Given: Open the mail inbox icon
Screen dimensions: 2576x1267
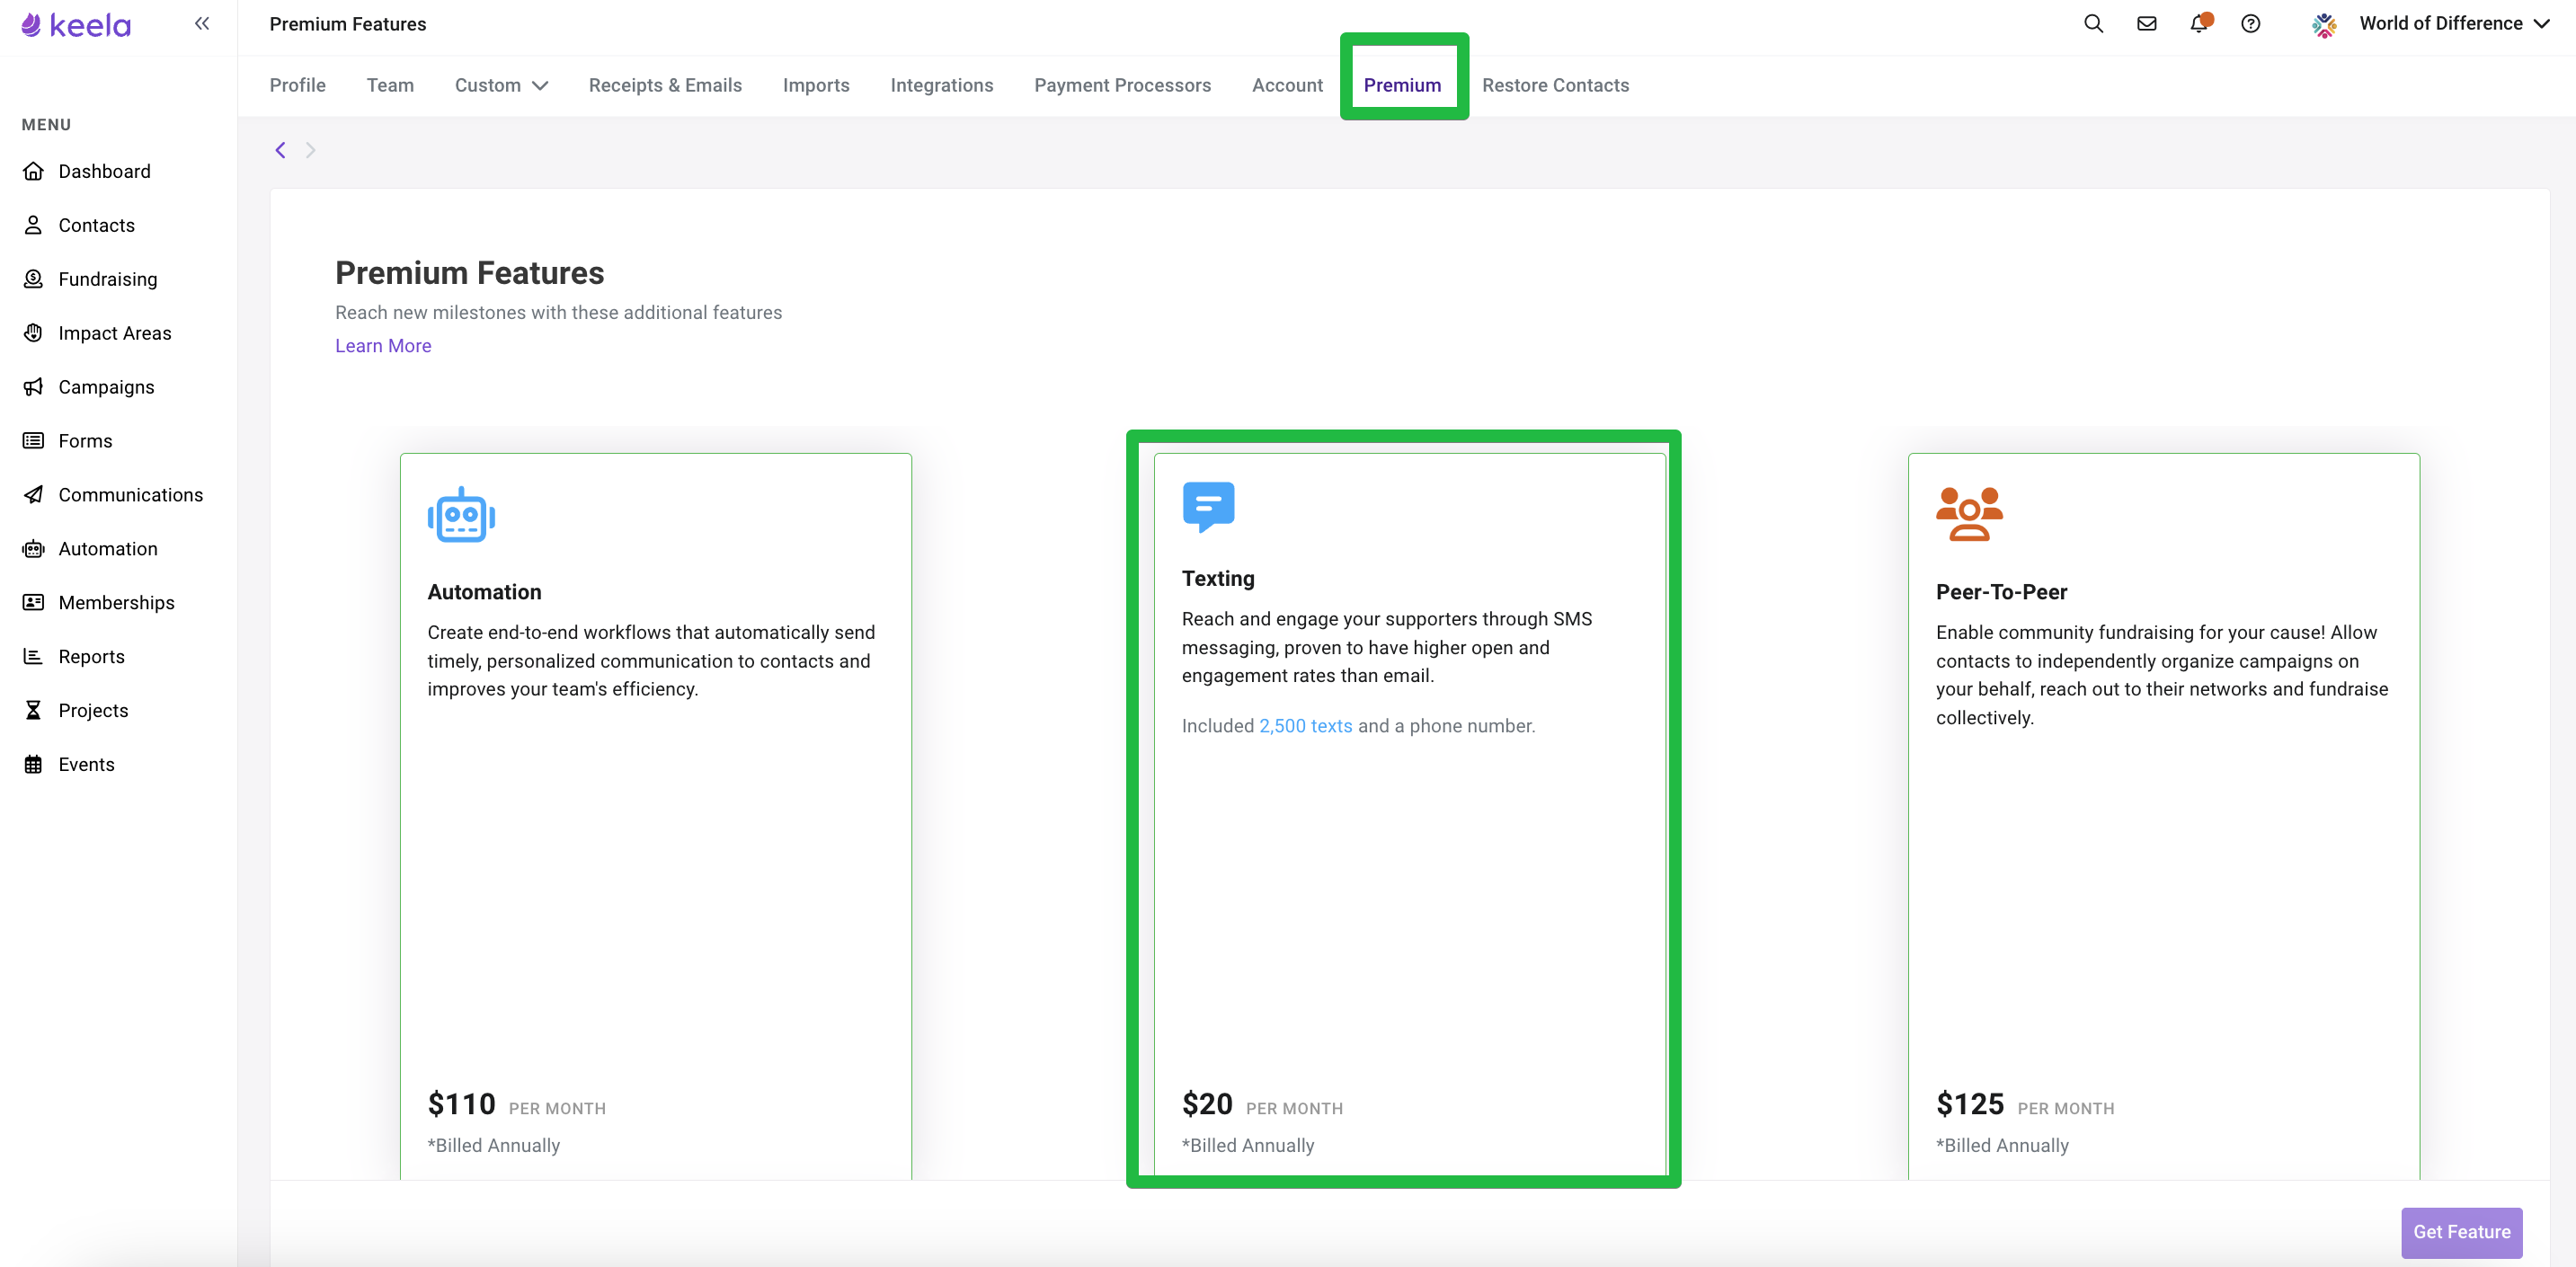Looking at the screenshot, I should [x=2146, y=23].
